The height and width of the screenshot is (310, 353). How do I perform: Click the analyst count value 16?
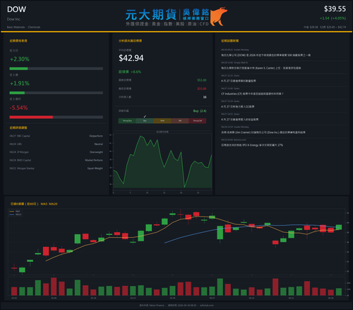(x=205, y=97)
